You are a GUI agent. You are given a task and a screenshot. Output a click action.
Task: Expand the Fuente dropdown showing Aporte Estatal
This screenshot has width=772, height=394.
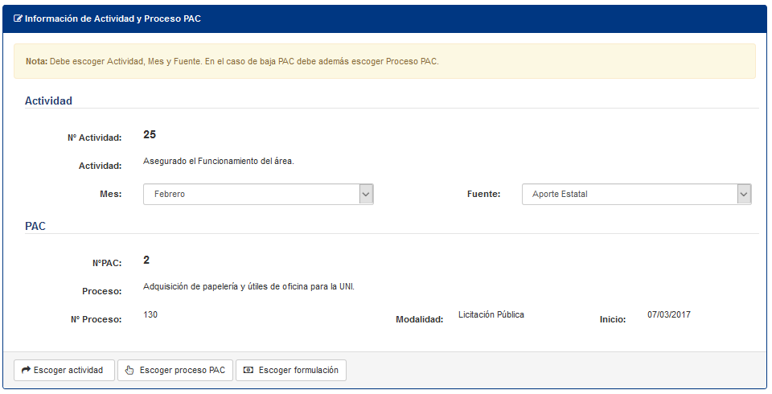point(627,195)
